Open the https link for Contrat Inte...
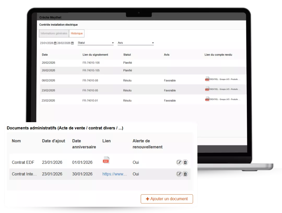 coord(115,174)
